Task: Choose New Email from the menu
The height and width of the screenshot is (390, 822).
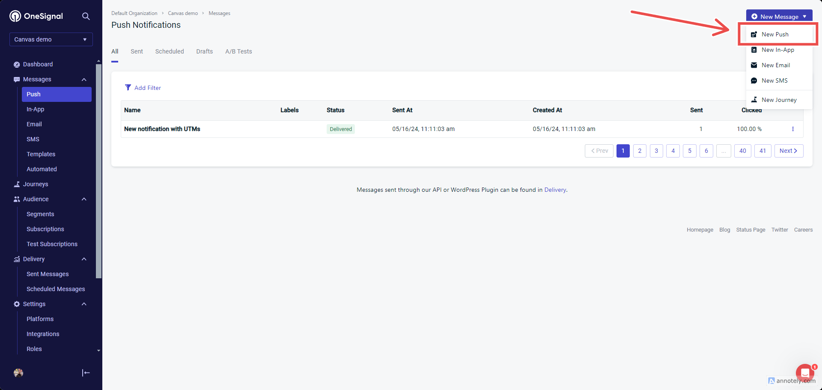Action: [x=779, y=65]
